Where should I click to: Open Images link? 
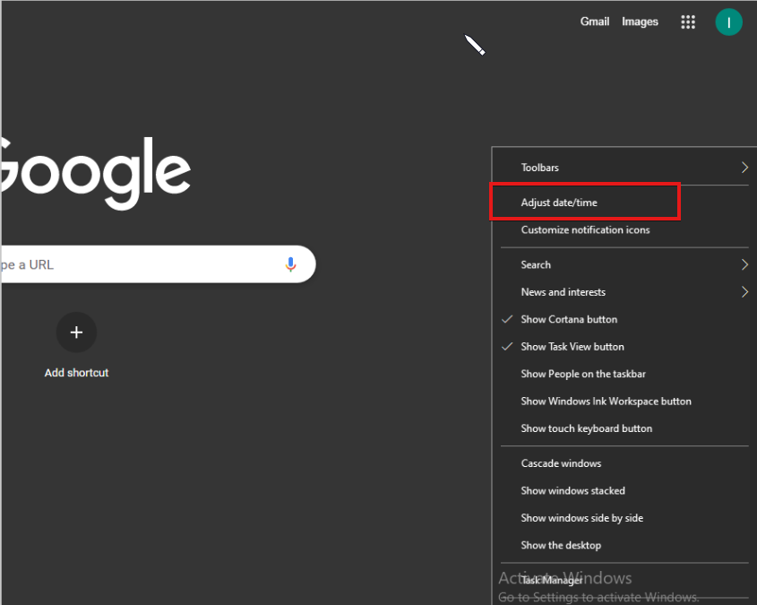click(x=640, y=22)
